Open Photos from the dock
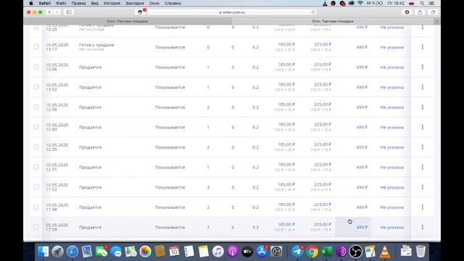 pos(145,252)
